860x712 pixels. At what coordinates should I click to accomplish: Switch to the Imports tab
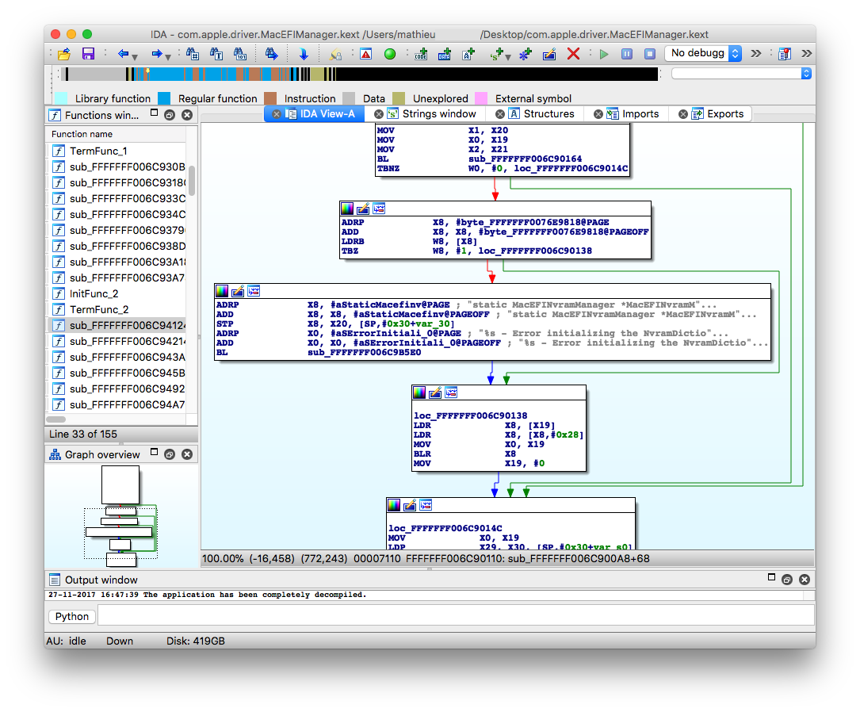[640, 113]
